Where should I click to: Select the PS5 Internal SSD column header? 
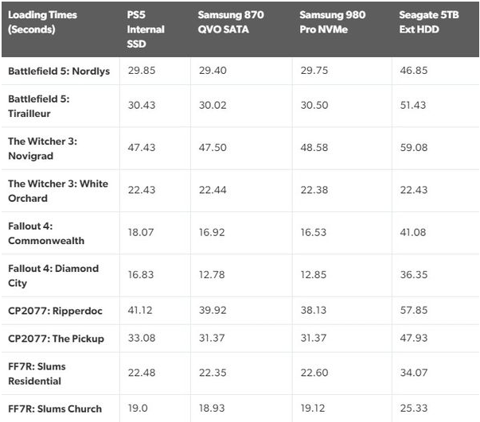click(146, 29)
